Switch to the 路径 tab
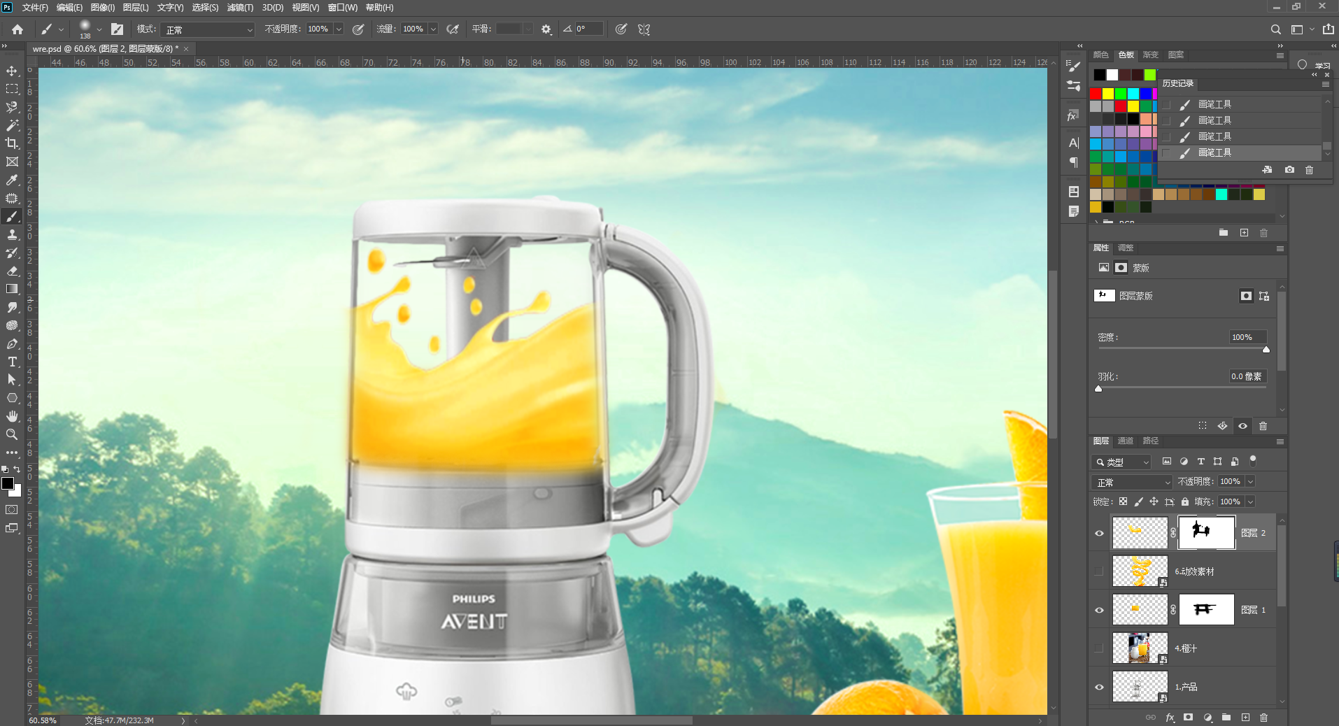Screen dimensions: 1339x726 (x=1151, y=441)
